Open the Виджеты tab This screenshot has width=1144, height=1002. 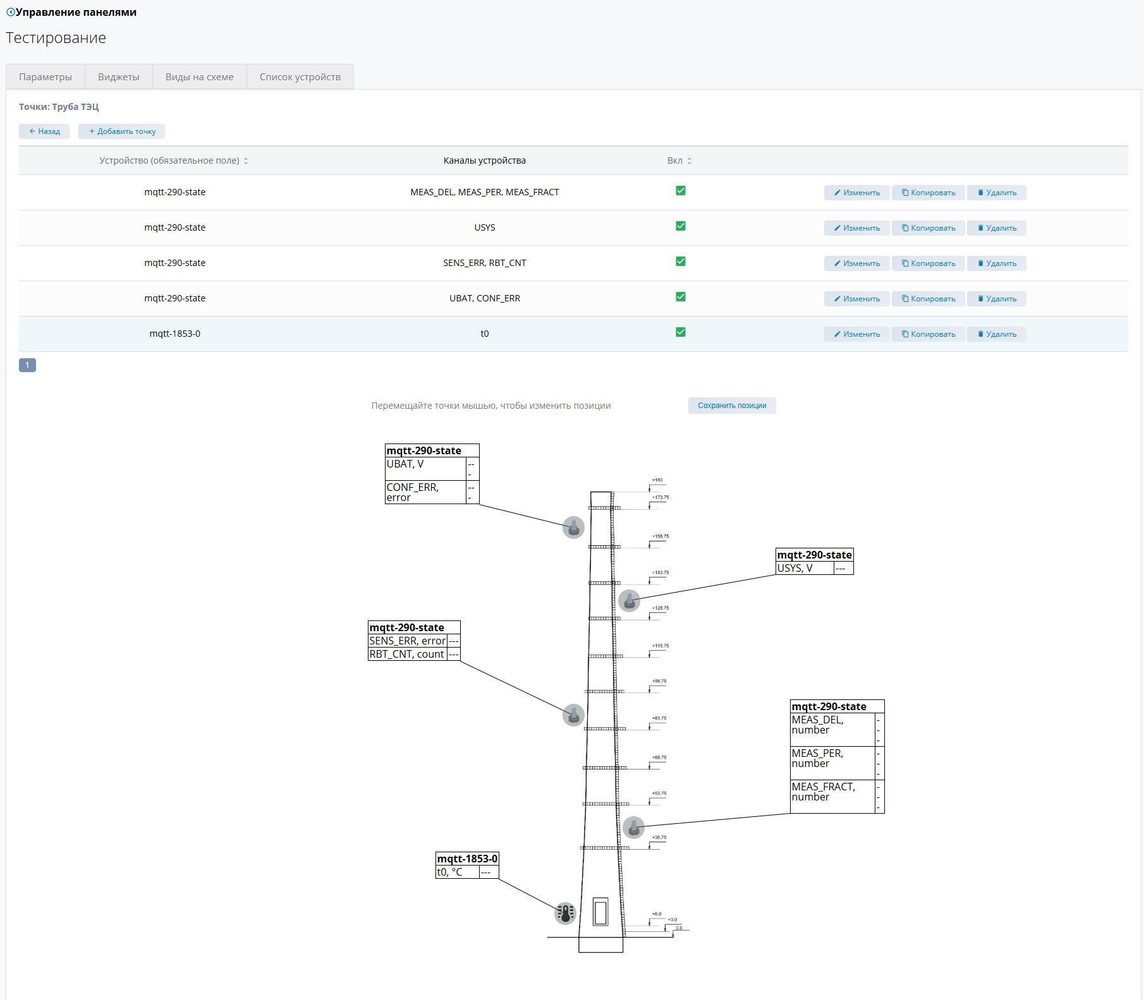tap(119, 77)
